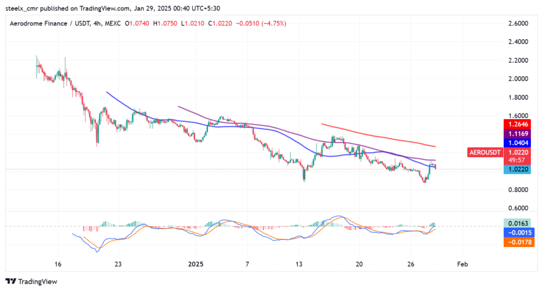The image size is (543, 291).
Task: Click the MEXC exchange label
Action: click(x=112, y=23)
